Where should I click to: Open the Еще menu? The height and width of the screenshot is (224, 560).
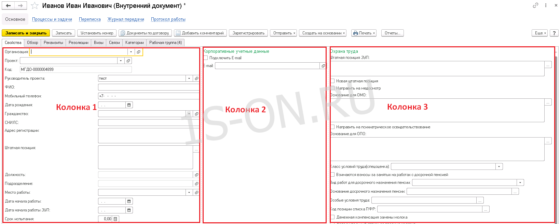[540, 33]
